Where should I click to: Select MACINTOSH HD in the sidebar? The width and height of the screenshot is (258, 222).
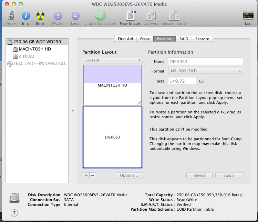point(34,49)
